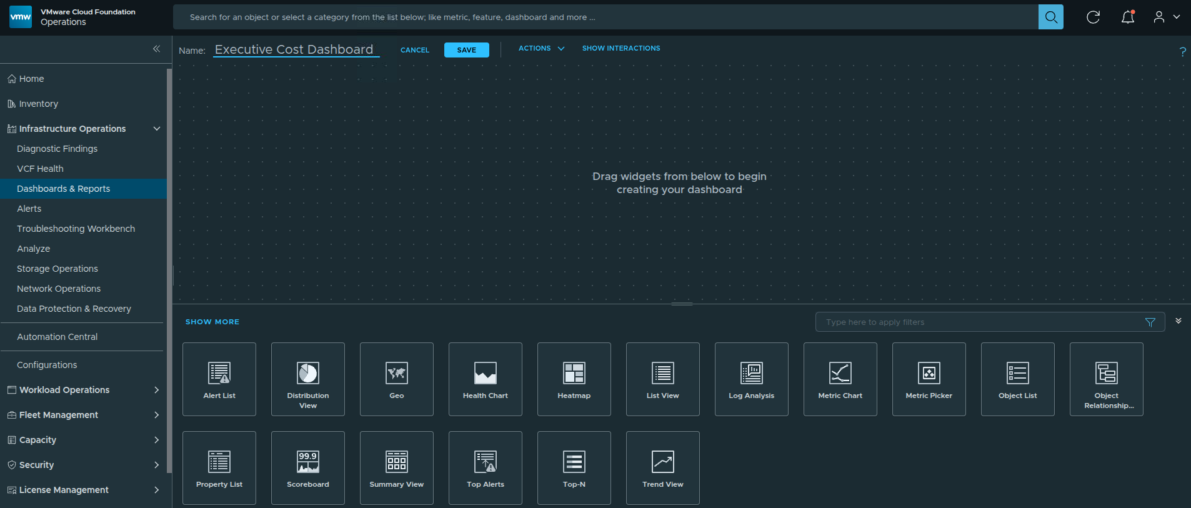Click the VMware logo
This screenshot has width=1191, height=508.
tap(21, 17)
